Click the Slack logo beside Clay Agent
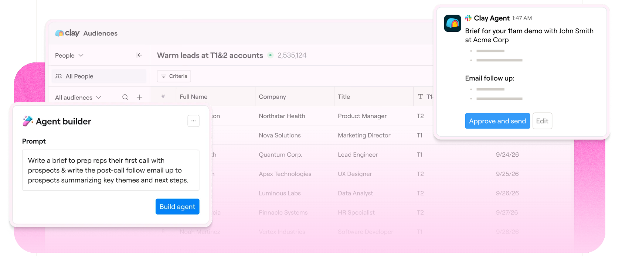 468,18
